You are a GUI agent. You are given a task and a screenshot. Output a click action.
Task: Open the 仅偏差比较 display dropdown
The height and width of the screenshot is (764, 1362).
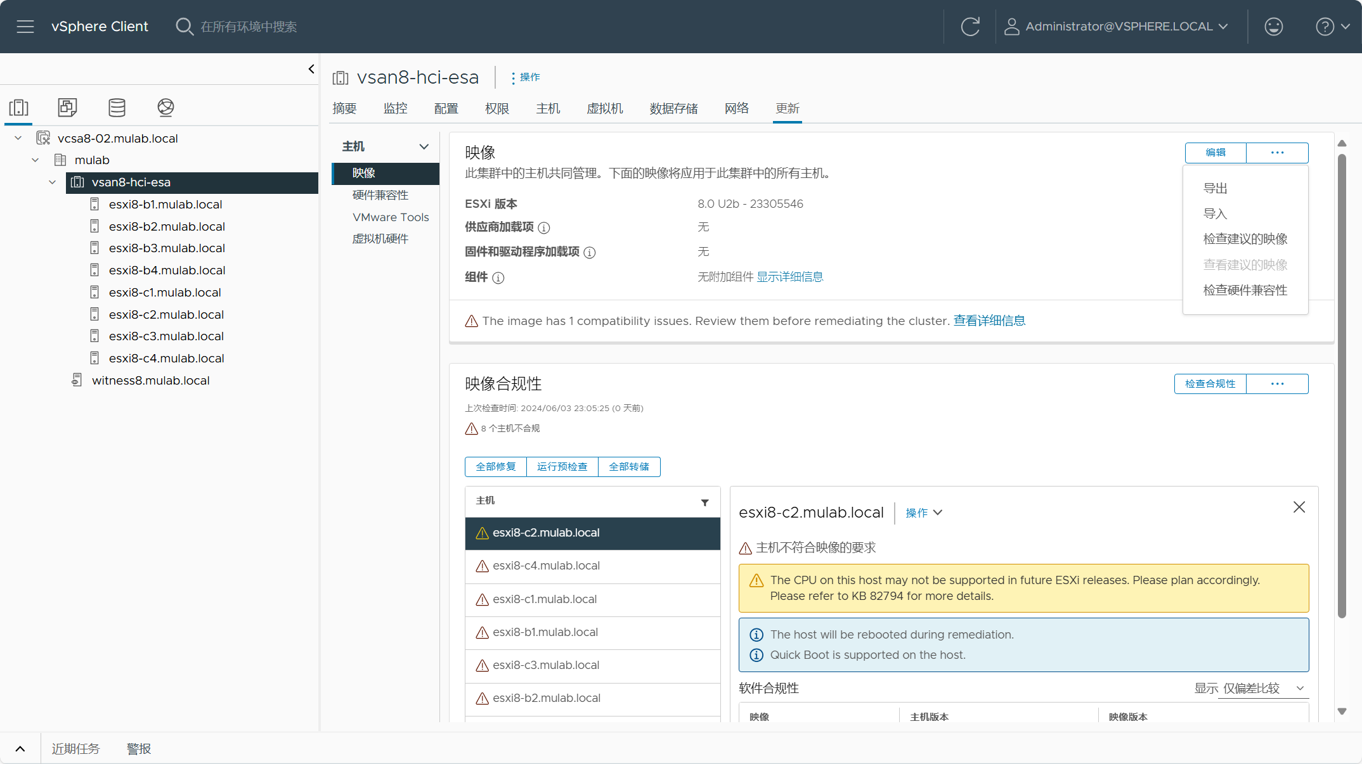coord(1264,689)
